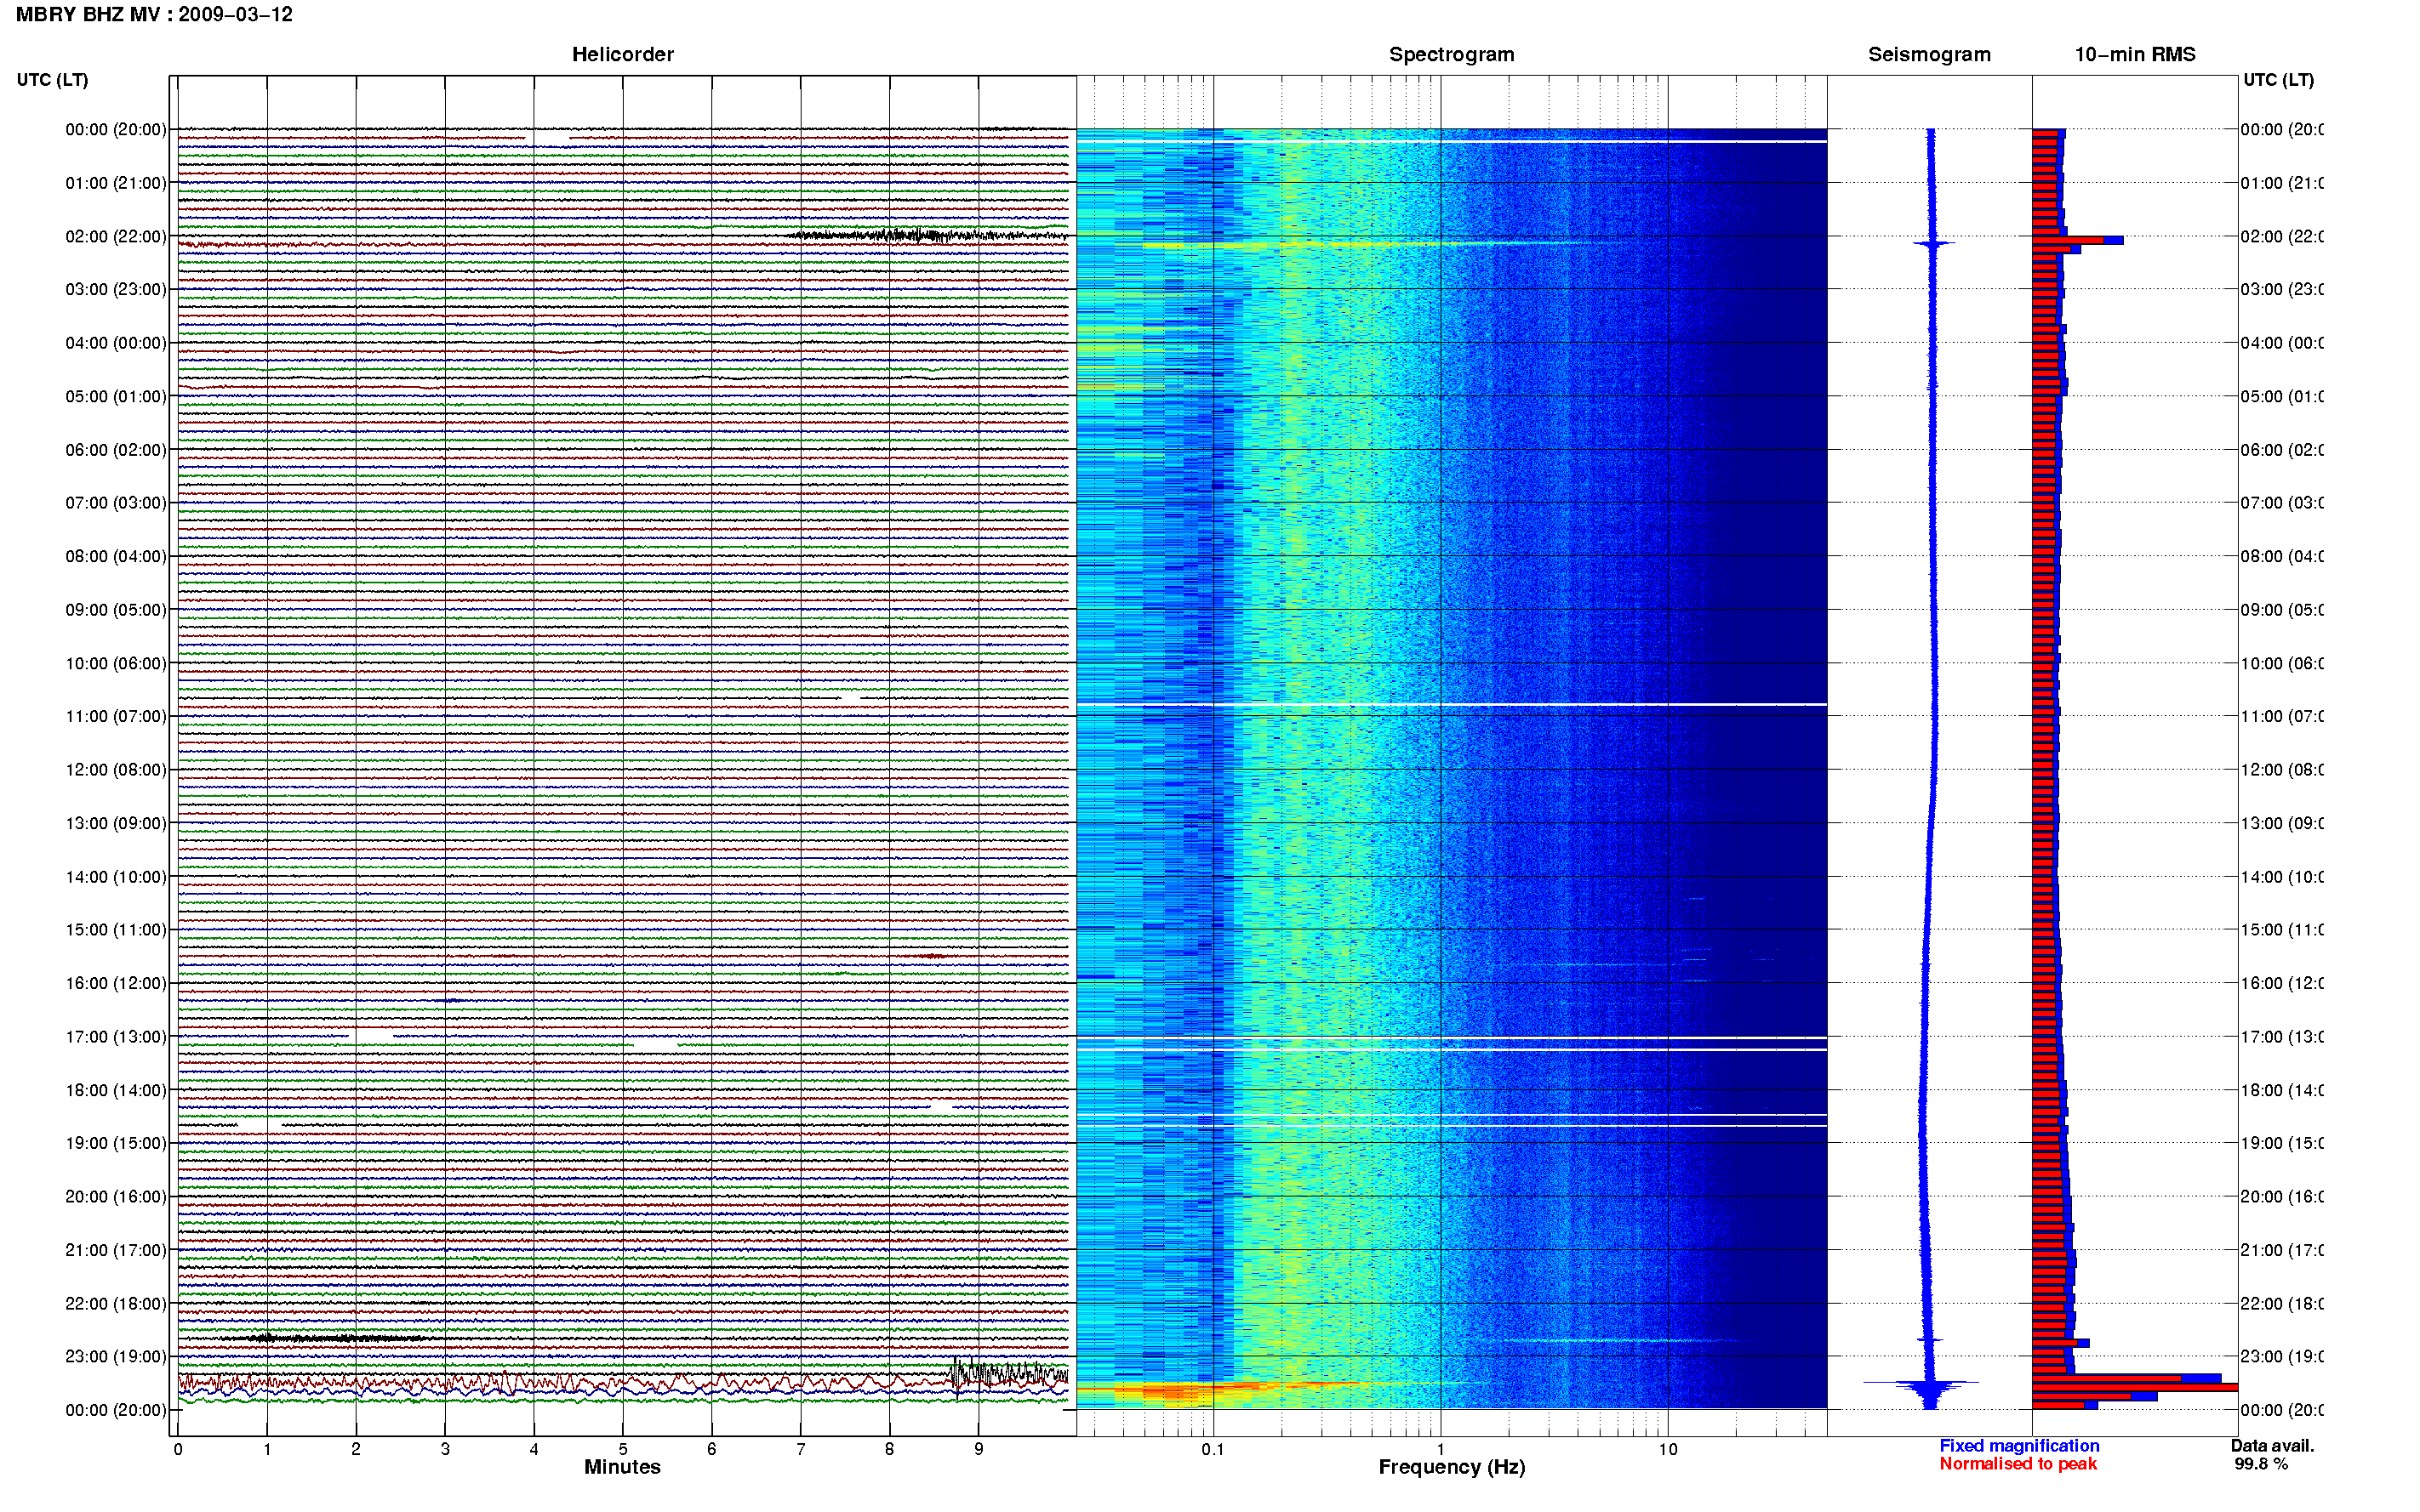Viewport: 2420px width, 1512px height.
Task: Click the left '11:00 (07:00)' time label
Action: pyautogui.click(x=116, y=716)
